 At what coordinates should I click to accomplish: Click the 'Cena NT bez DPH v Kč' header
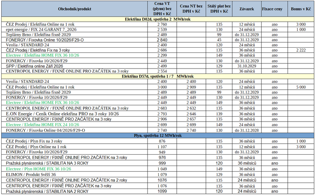coord(191,9)
